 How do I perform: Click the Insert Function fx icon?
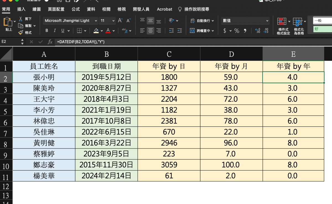click(50, 42)
